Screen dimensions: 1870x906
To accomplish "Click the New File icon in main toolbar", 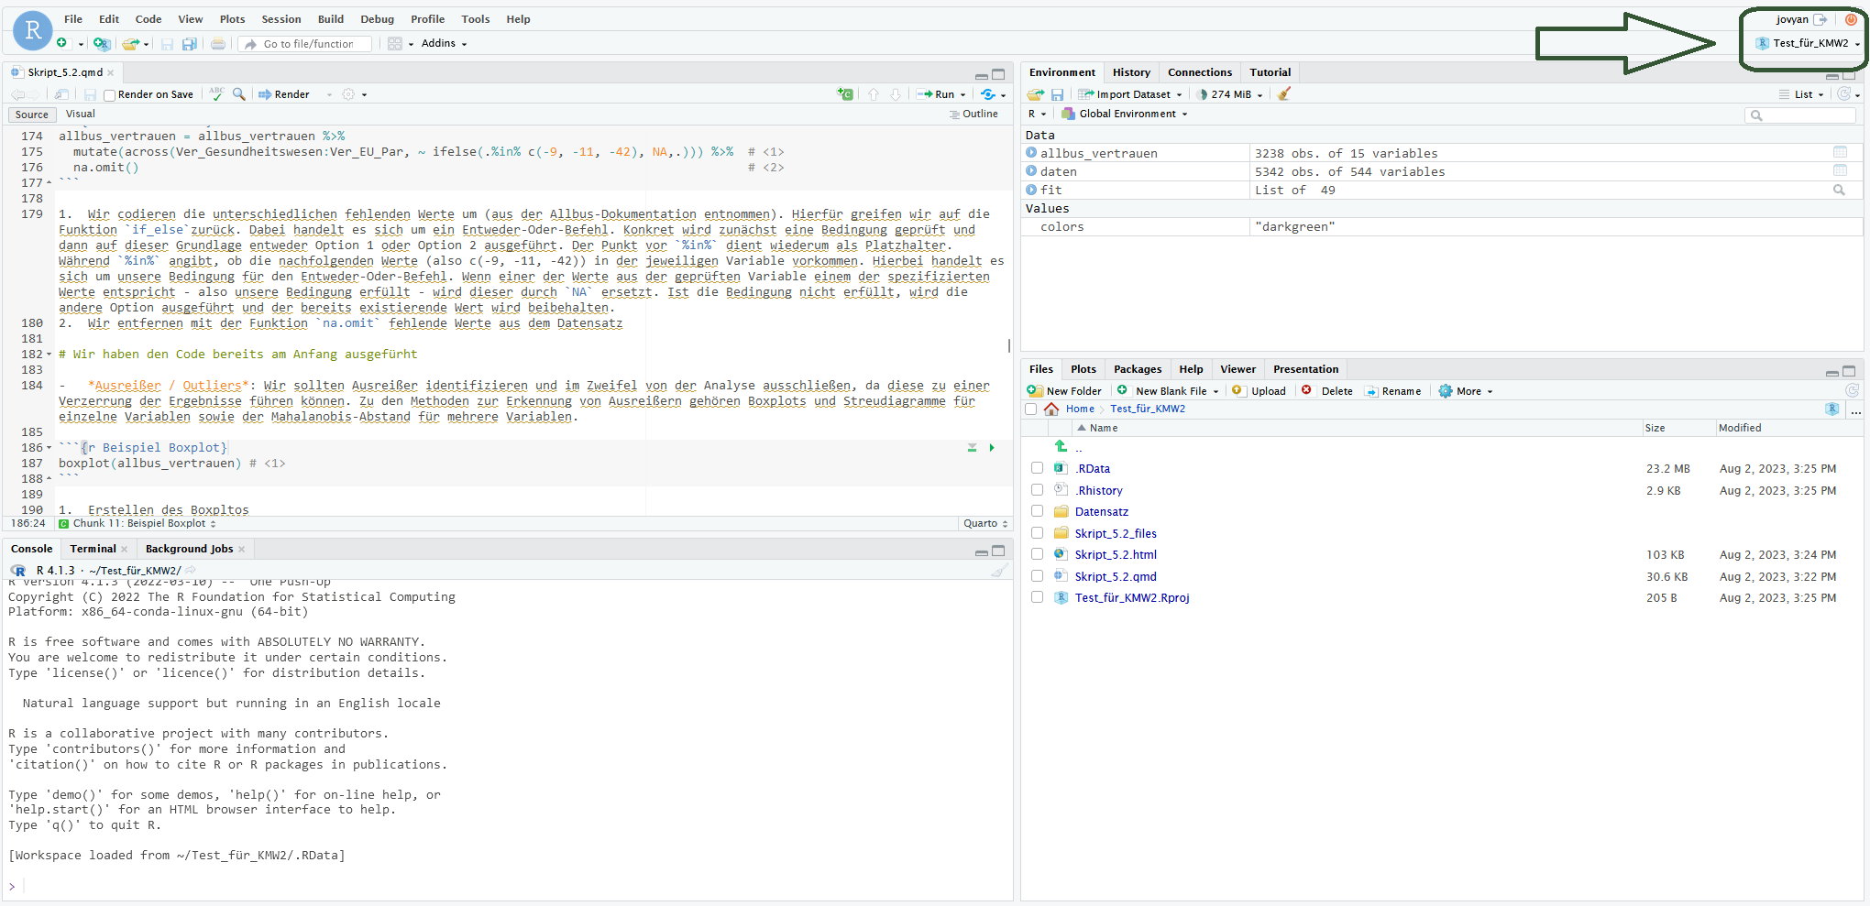I will click(61, 43).
